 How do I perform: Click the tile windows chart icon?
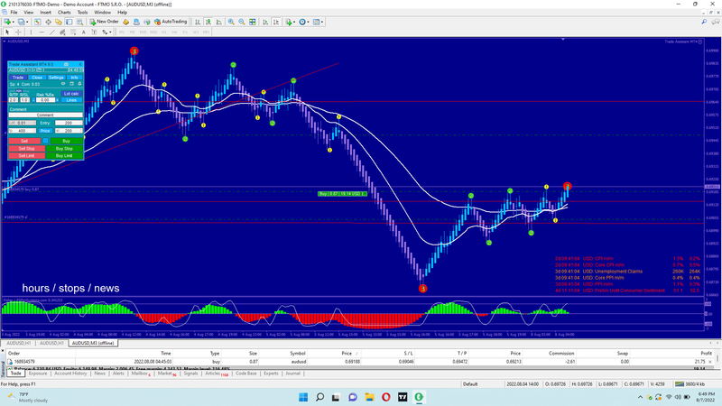click(x=252, y=22)
